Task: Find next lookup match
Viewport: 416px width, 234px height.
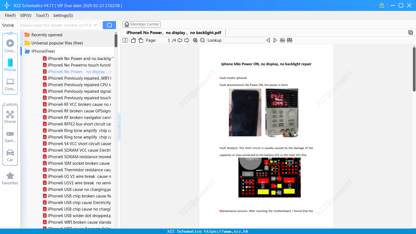Action: pyautogui.click(x=275, y=40)
